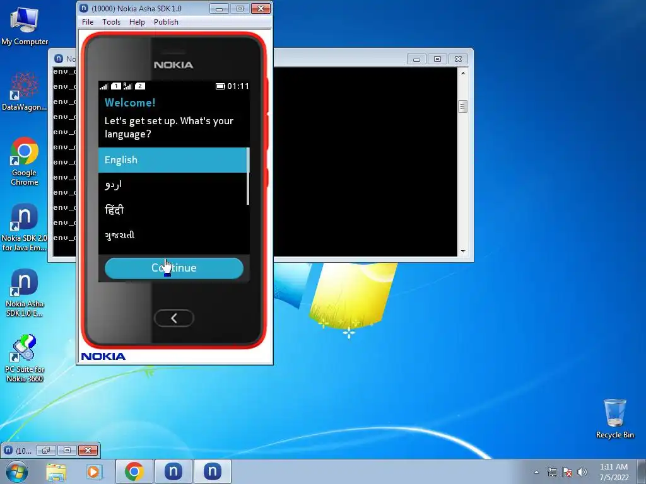Maximize the background console window
This screenshot has height=484, width=646.
coord(437,59)
